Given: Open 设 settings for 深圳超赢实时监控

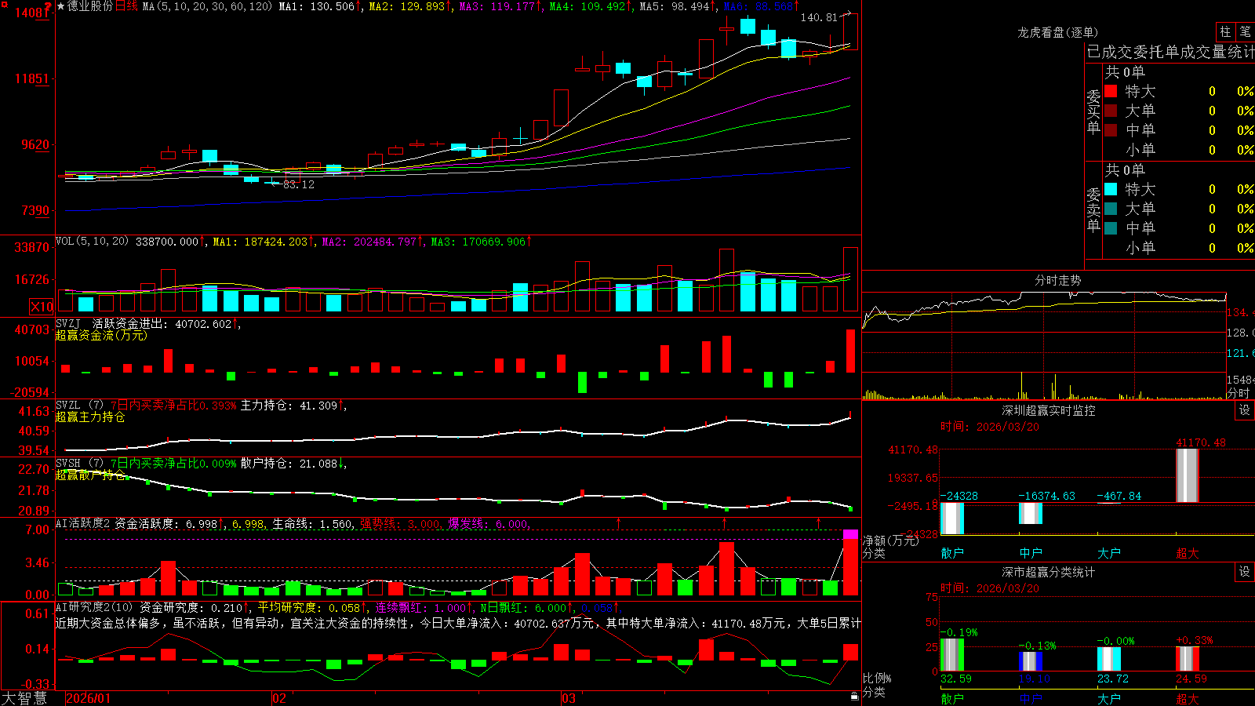Looking at the screenshot, I should coord(1245,410).
